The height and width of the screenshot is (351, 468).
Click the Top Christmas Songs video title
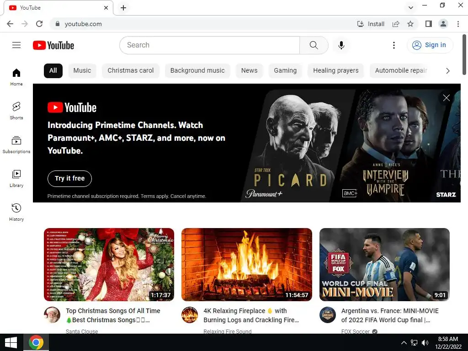[113, 315]
